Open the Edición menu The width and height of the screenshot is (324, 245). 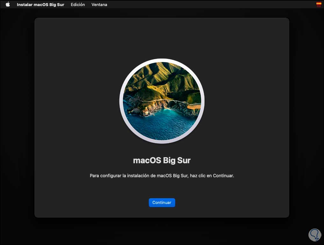tap(78, 4)
